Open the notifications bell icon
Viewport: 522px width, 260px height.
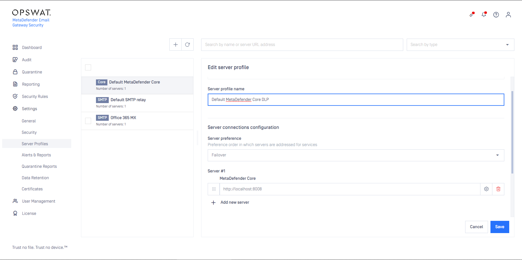pyautogui.click(x=484, y=15)
